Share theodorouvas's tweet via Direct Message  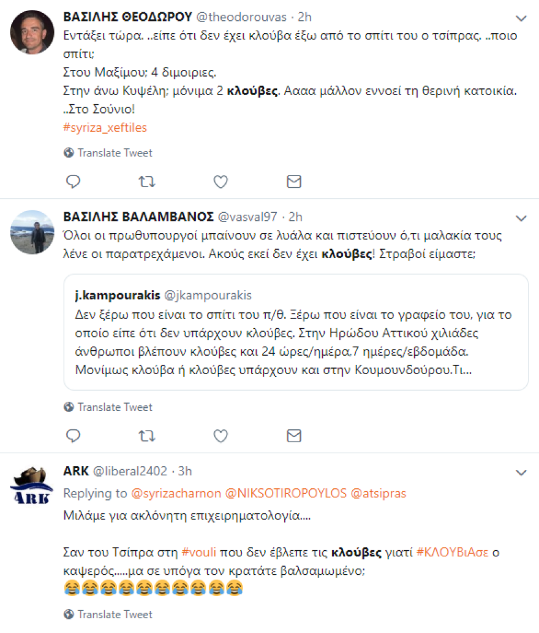[293, 182]
